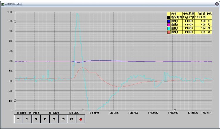Click the black swatch for 绝对时钟
Viewport: 220px width, 129px height.
tap(169, 17)
